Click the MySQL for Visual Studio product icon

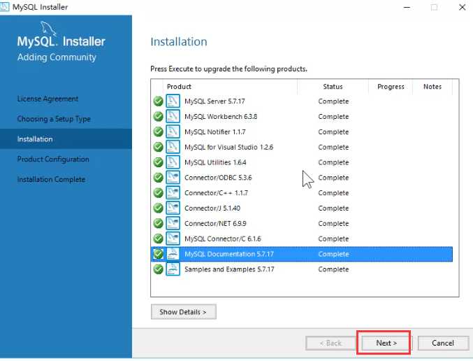point(173,147)
